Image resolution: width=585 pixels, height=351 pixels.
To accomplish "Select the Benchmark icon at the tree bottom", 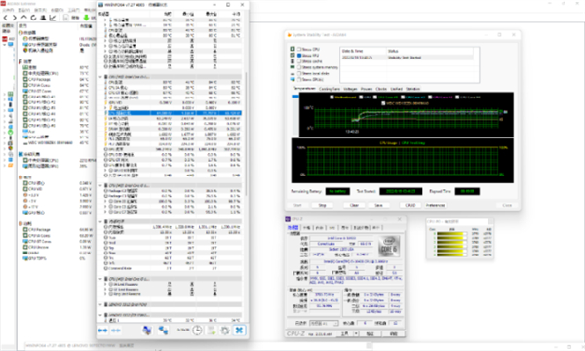I will tap(10, 165).
